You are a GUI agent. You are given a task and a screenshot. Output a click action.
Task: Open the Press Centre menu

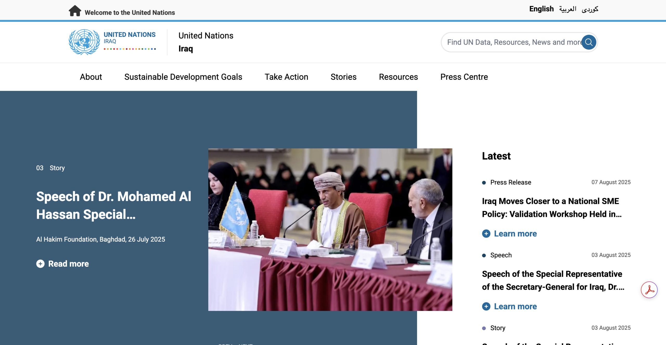pos(464,77)
